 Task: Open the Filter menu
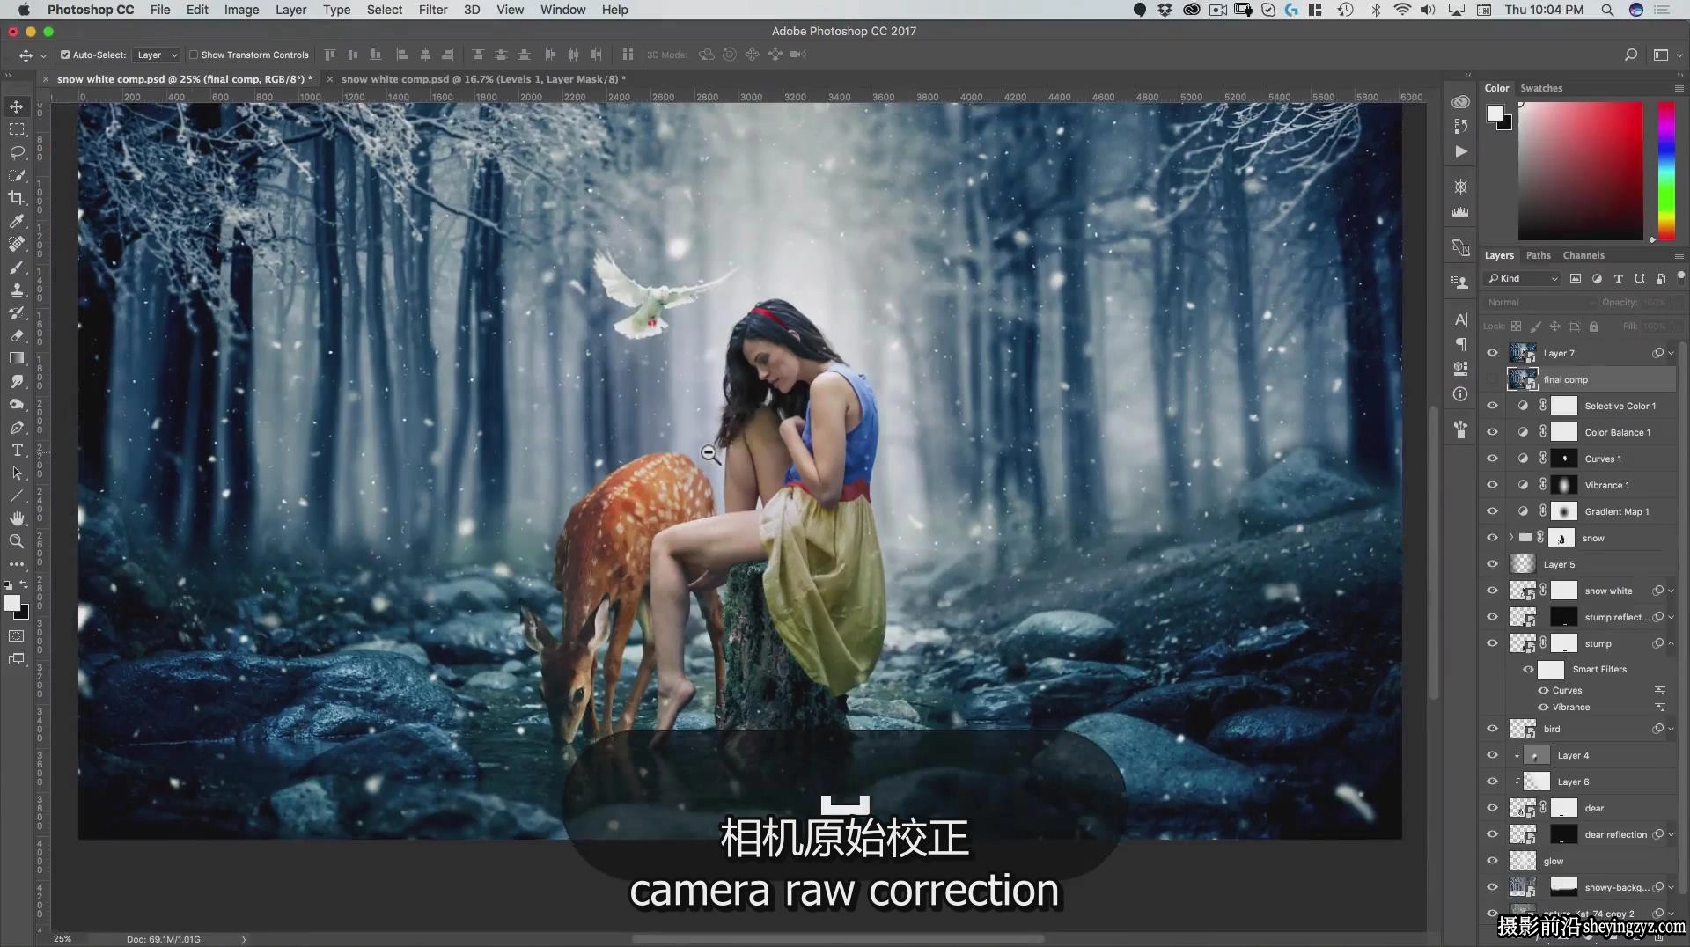tap(432, 10)
